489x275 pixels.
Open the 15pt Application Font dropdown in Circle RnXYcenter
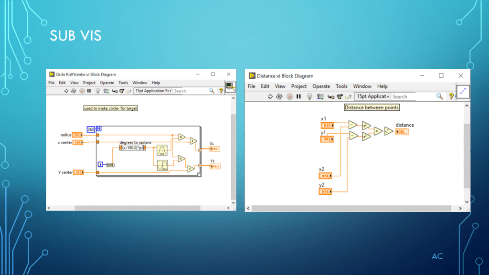(152, 91)
